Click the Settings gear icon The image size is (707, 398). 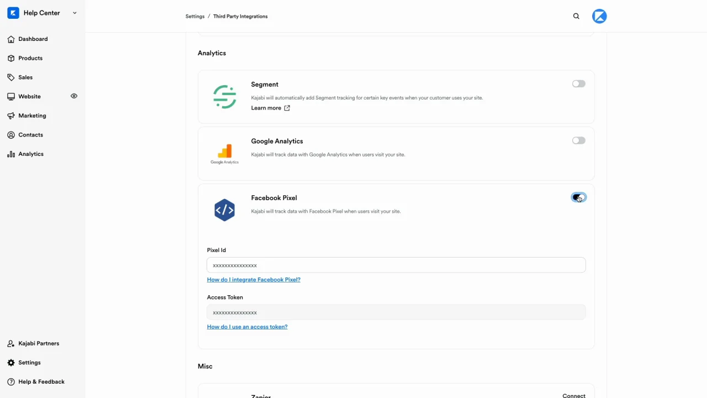pos(11,363)
